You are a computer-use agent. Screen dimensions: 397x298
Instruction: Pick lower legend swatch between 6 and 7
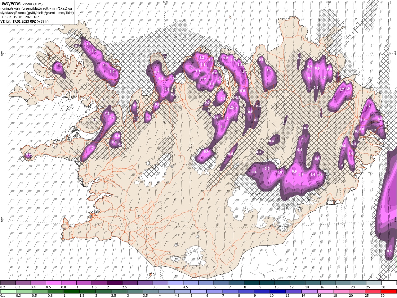coord(214,291)
